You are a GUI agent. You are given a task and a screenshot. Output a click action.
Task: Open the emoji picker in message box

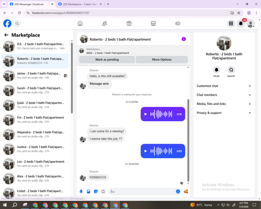click(178, 192)
